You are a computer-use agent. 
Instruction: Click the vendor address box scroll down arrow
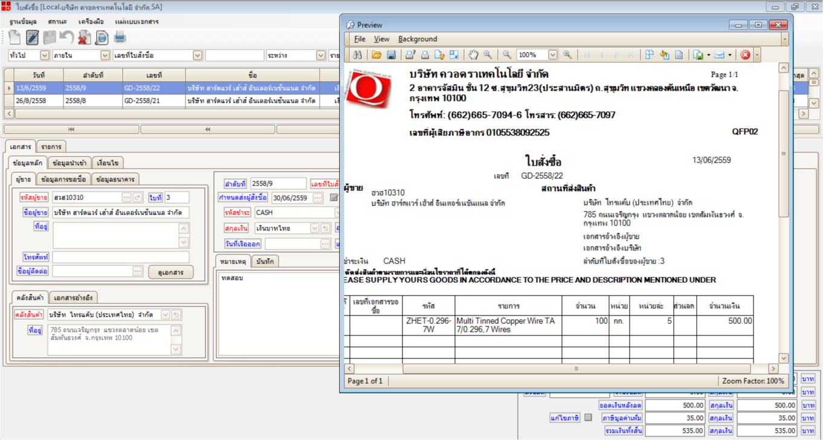pos(184,242)
